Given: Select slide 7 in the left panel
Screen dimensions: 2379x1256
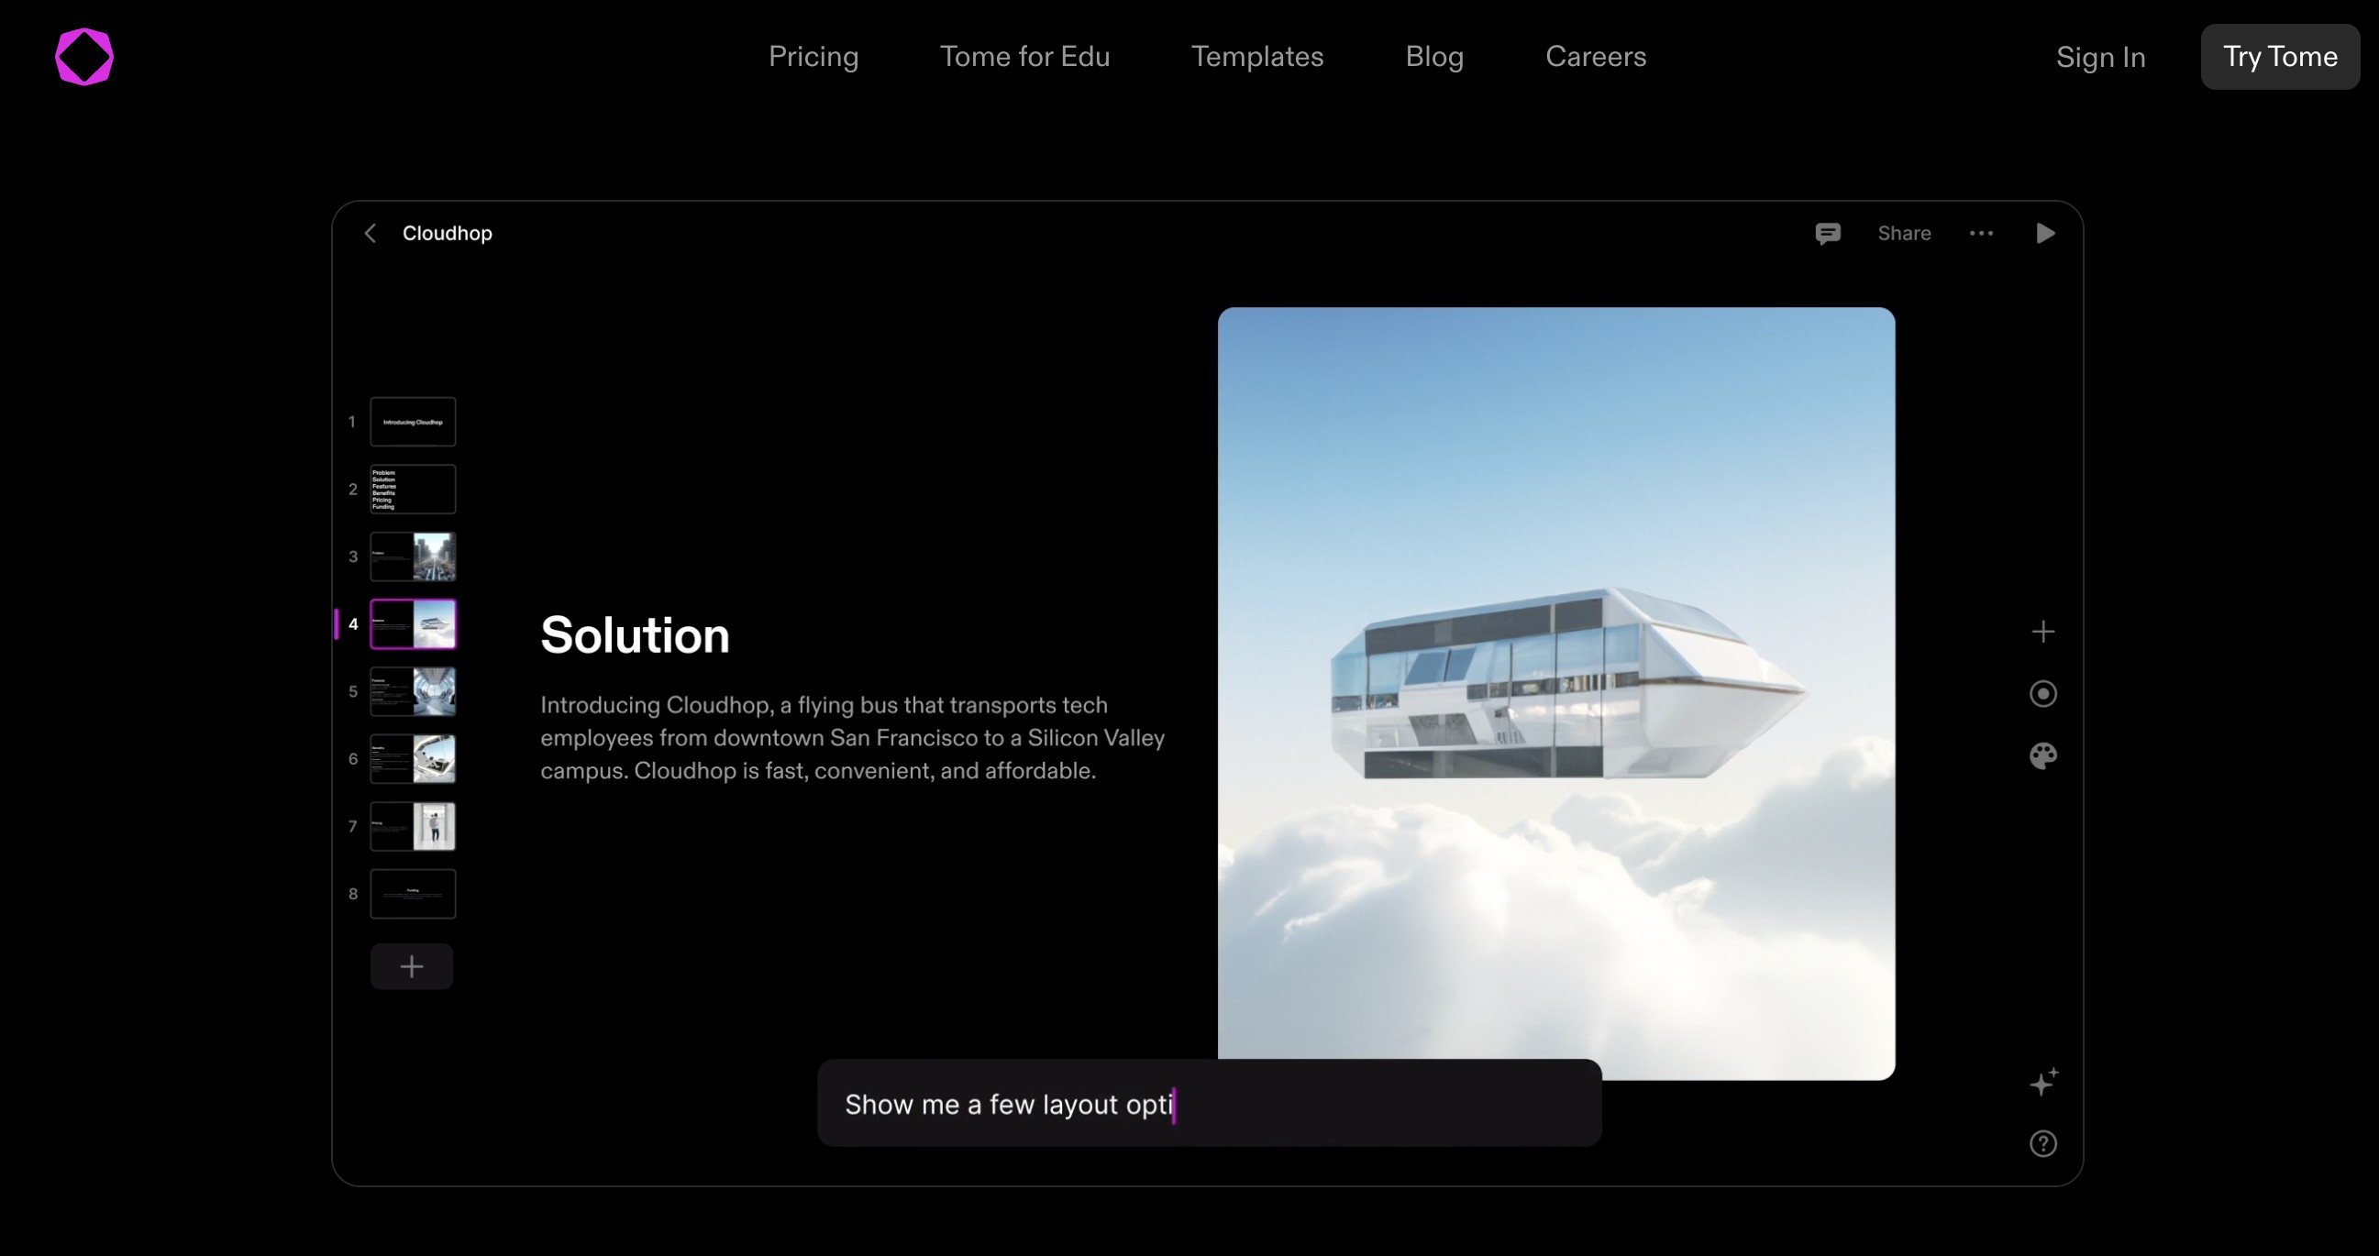Looking at the screenshot, I should pos(412,823).
